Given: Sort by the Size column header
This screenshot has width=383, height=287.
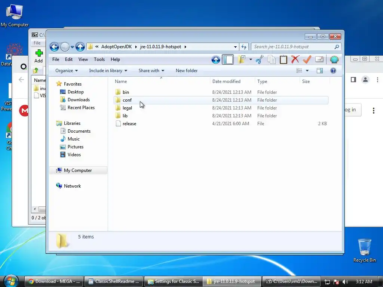Looking at the screenshot, I should point(315,81).
